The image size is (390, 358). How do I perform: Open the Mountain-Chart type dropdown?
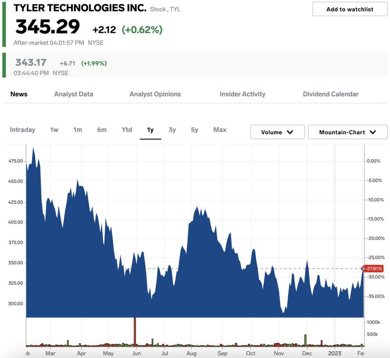pyautogui.click(x=348, y=132)
